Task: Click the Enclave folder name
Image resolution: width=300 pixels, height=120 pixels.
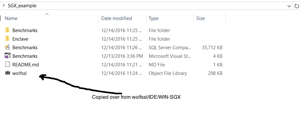Action: pyautogui.click(x=20, y=39)
